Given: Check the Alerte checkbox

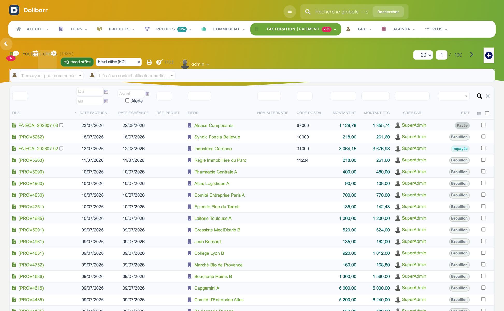Looking at the screenshot, I should point(127,100).
